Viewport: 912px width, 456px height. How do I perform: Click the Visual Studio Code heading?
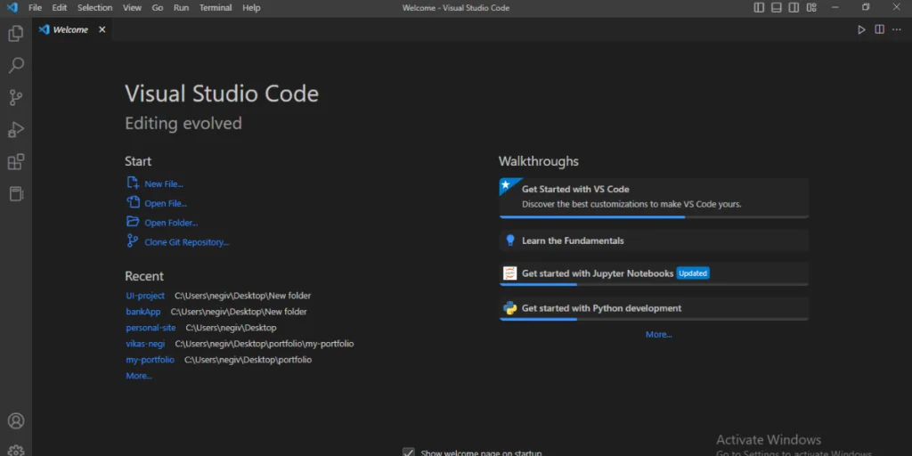coord(222,94)
